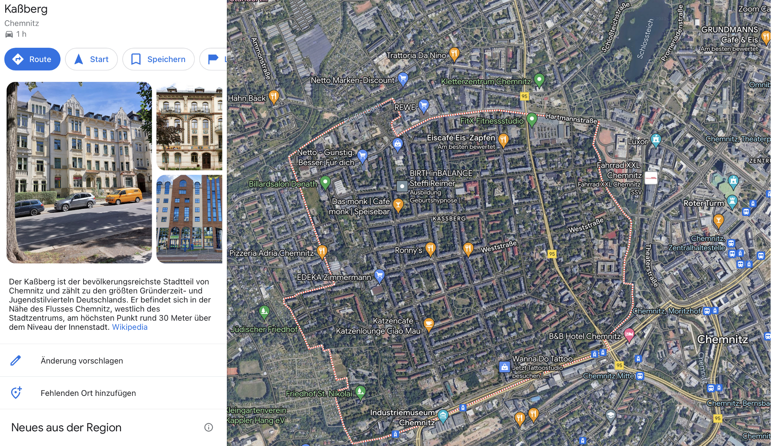This screenshot has height=446, width=771.
Task: Click Luxor venue marker
Action: (x=656, y=140)
